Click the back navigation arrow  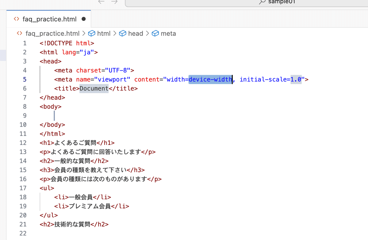pos(101,2)
